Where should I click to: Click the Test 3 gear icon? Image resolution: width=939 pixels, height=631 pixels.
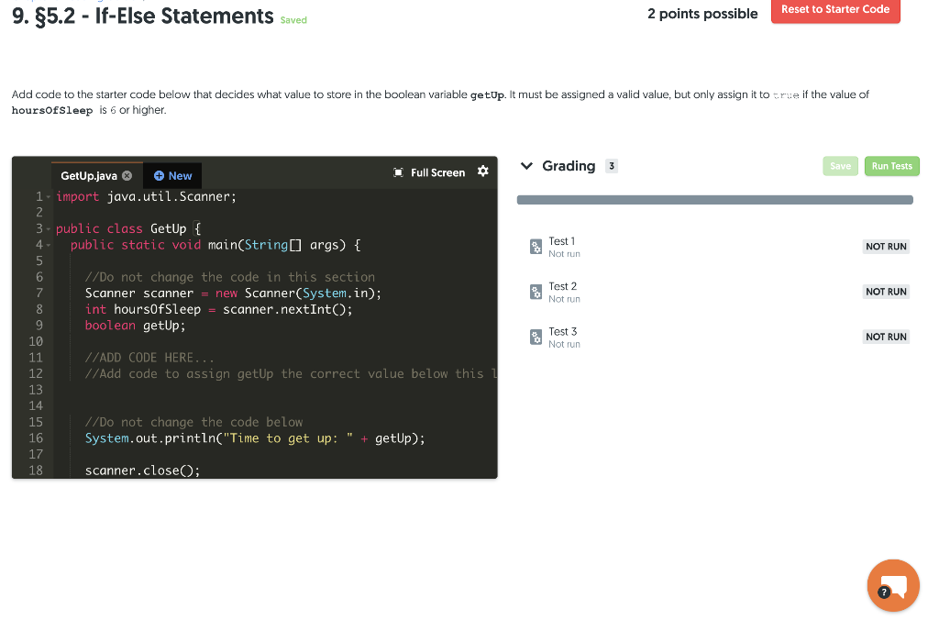tap(536, 337)
